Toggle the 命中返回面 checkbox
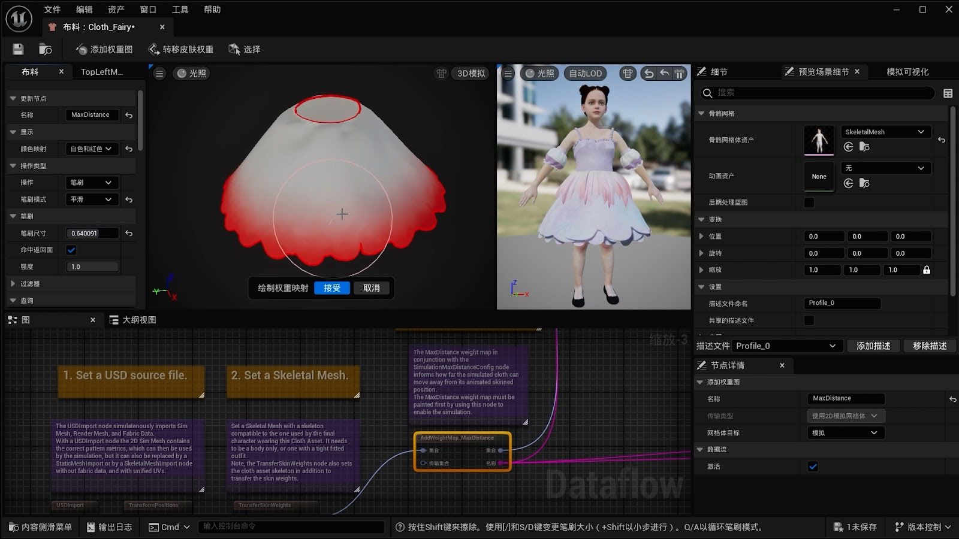The height and width of the screenshot is (539, 959). (x=71, y=250)
